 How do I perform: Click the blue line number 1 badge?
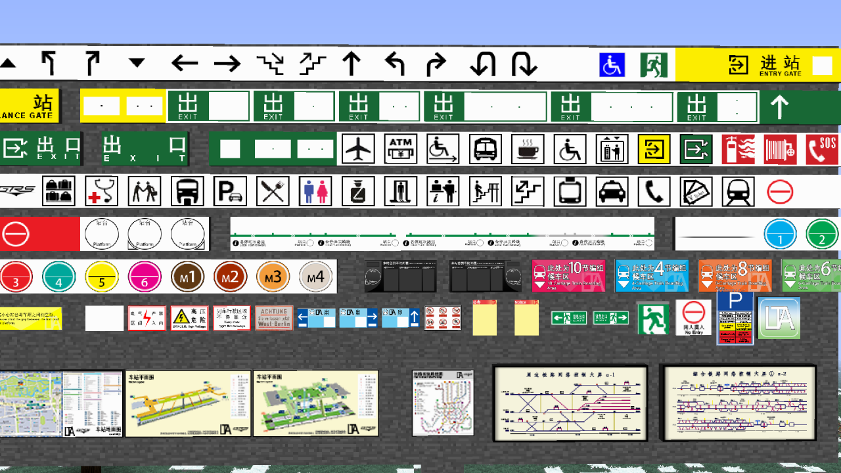(x=781, y=234)
